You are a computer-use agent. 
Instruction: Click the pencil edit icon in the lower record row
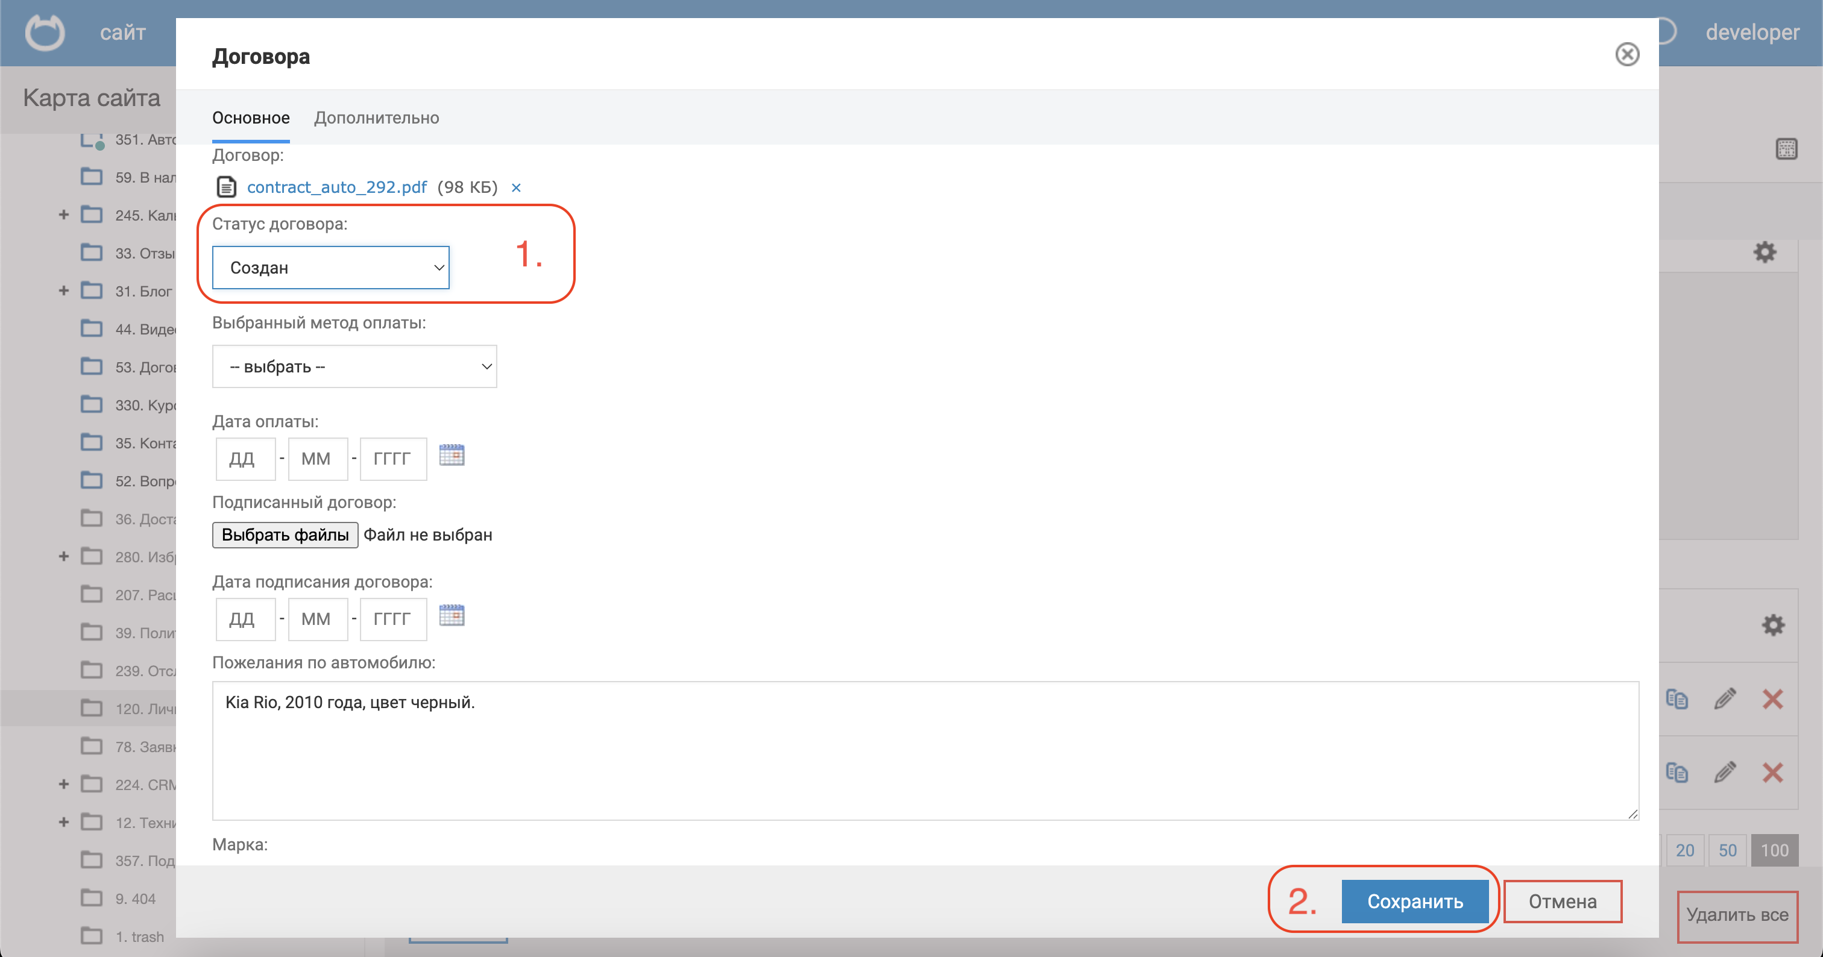tap(1725, 773)
